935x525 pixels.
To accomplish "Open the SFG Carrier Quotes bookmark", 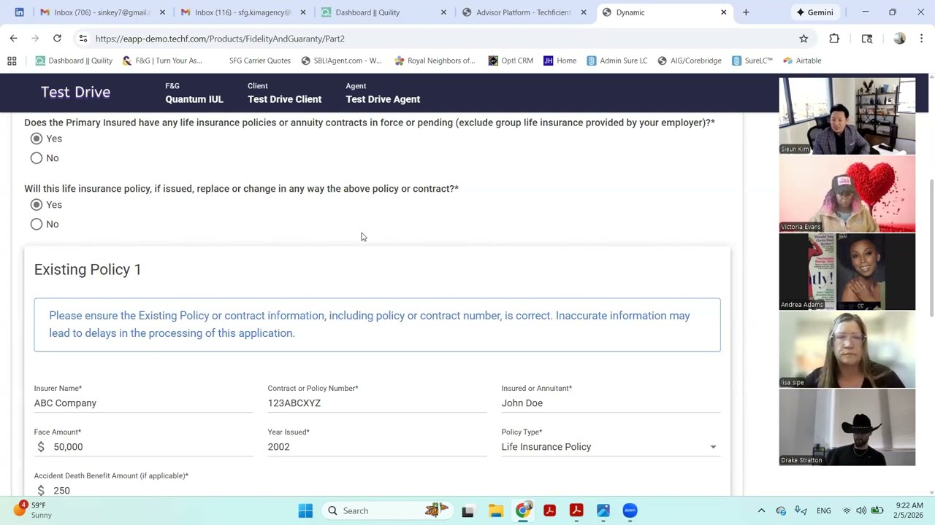I will [x=259, y=61].
